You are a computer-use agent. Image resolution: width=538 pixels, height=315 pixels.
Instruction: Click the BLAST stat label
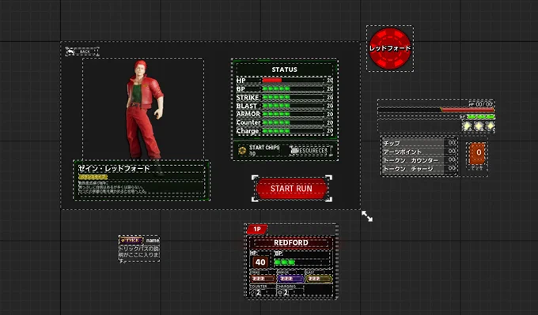tap(246, 106)
